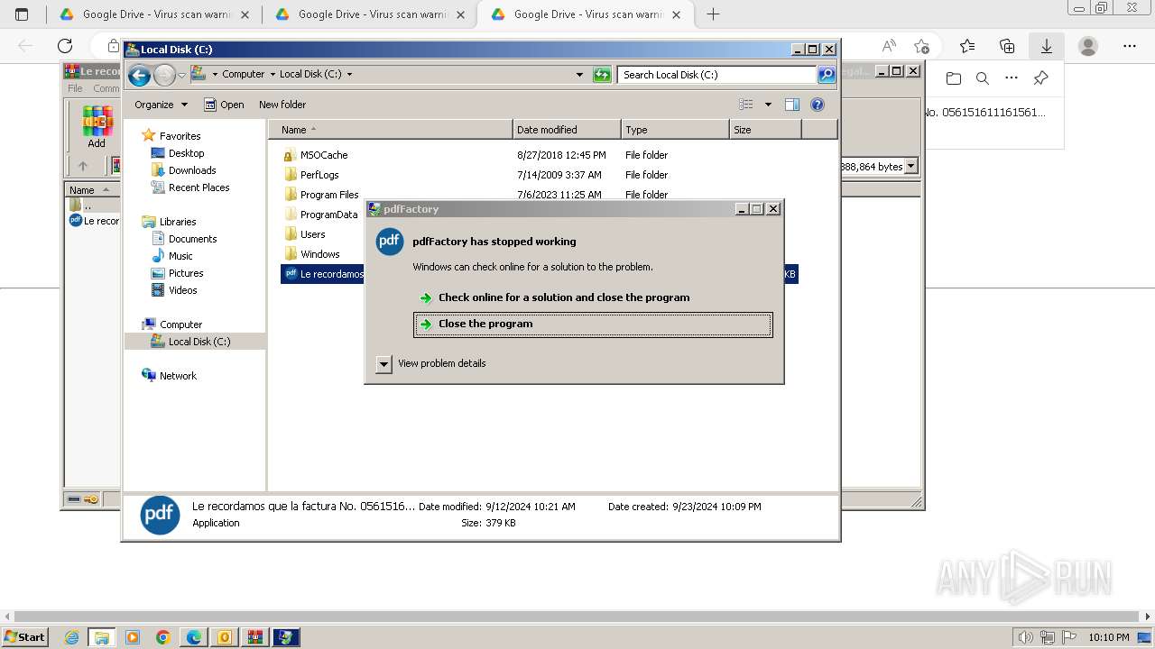Open the view options dropdown arrow
Screen dimensions: 1155x649
click(768, 105)
